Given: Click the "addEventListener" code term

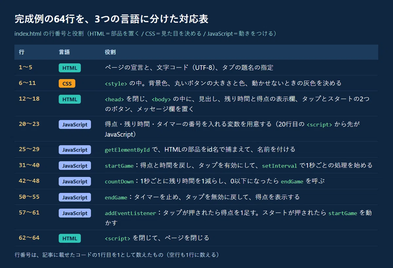Looking at the screenshot, I should [x=131, y=214].
